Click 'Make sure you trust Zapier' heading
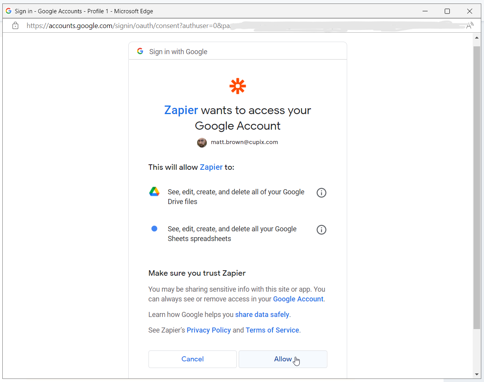This screenshot has width=484, height=382. click(197, 273)
